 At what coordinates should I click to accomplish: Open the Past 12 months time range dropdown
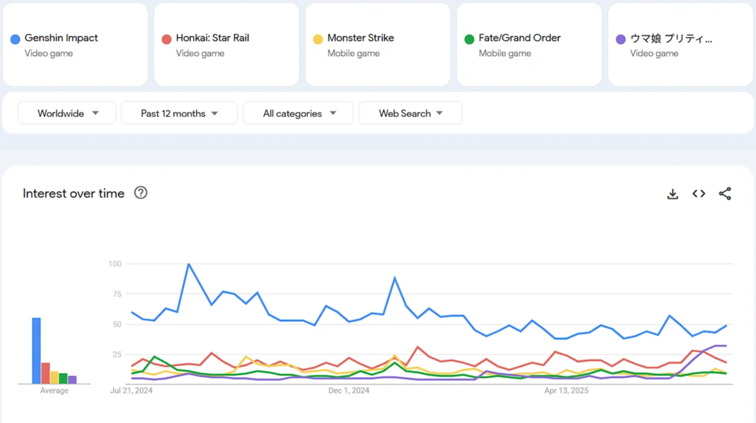[x=179, y=113]
